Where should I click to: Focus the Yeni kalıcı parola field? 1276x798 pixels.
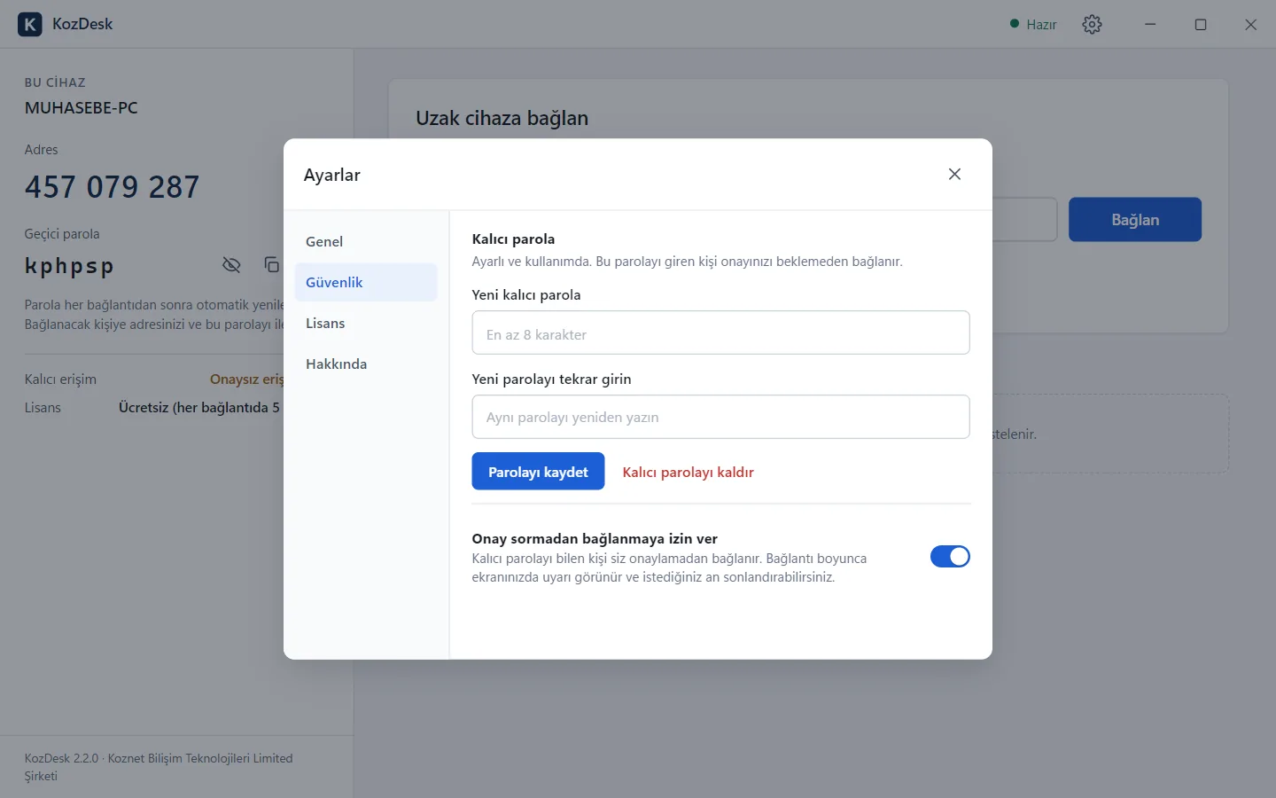(x=720, y=332)
